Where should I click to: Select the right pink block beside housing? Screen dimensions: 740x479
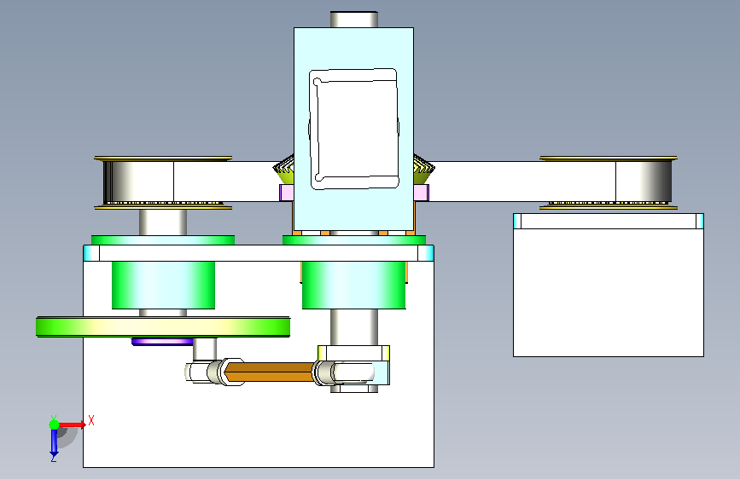422,193
